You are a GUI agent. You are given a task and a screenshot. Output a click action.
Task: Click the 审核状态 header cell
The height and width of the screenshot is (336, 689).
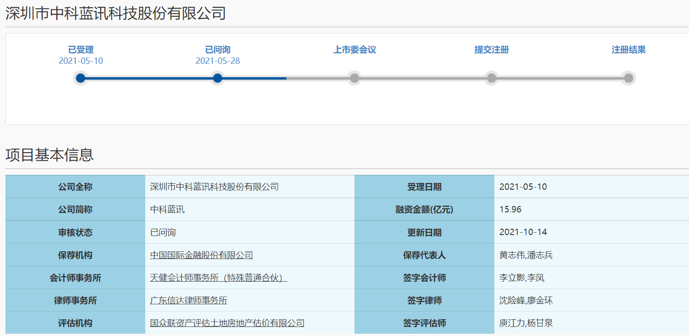(75, 232)
